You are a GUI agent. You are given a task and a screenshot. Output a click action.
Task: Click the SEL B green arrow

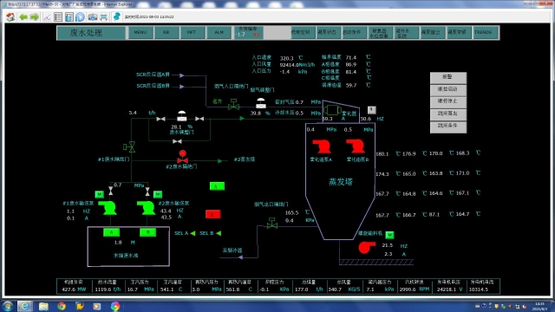(x=219, y=233)
